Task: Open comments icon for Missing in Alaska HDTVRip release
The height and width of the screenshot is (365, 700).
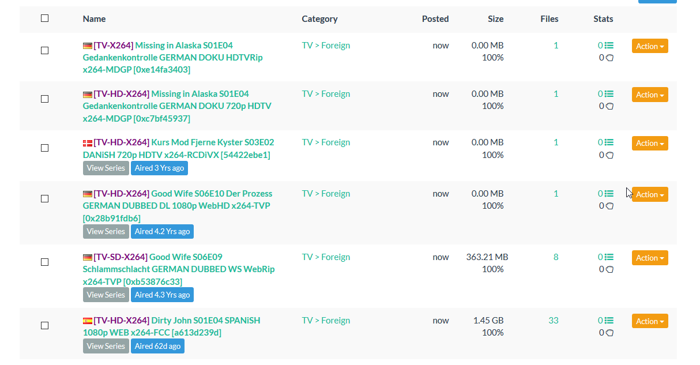Action: pos(609,46)
